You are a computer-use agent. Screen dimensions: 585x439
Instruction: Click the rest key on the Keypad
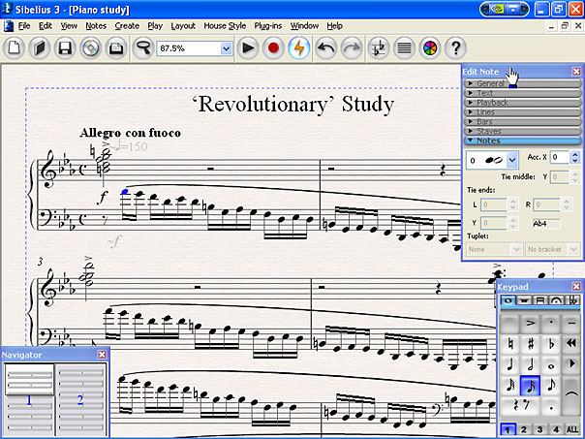point(520,406)
